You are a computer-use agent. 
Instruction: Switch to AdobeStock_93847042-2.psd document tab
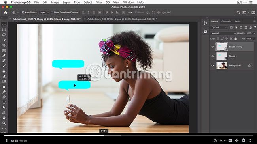[x=122, y=19]
